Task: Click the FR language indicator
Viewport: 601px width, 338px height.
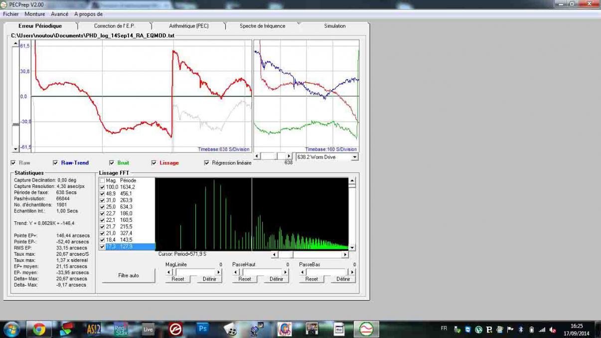Action: coord(444,328)
